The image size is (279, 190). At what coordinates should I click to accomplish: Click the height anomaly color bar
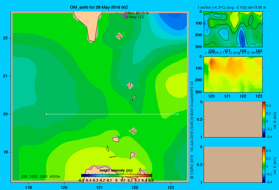coord(117,175)
